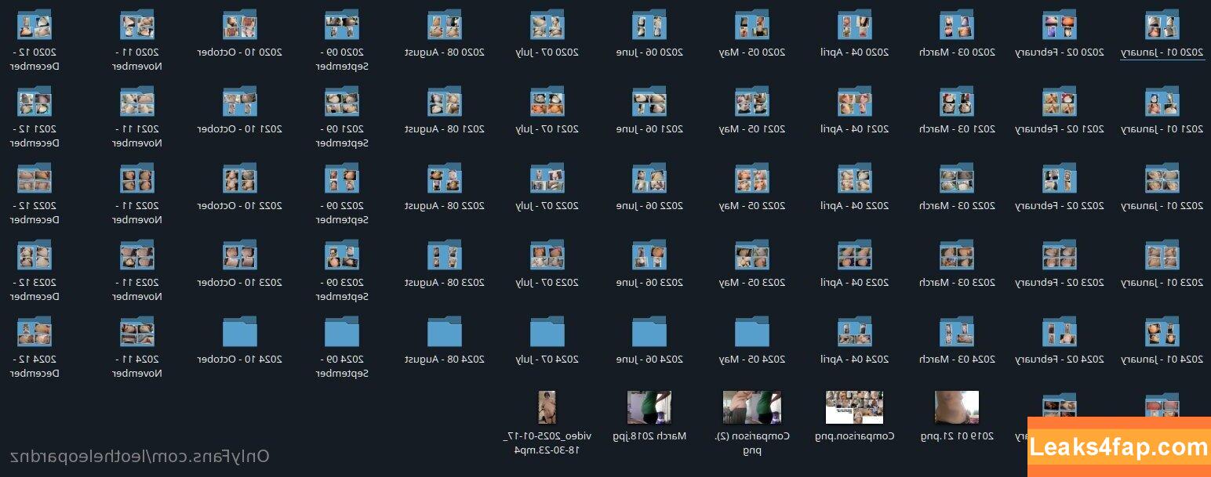Open the 2020 05 - May folder icon
The width and height of the screenshot is (1211, 477).
[x=752, y=25]
